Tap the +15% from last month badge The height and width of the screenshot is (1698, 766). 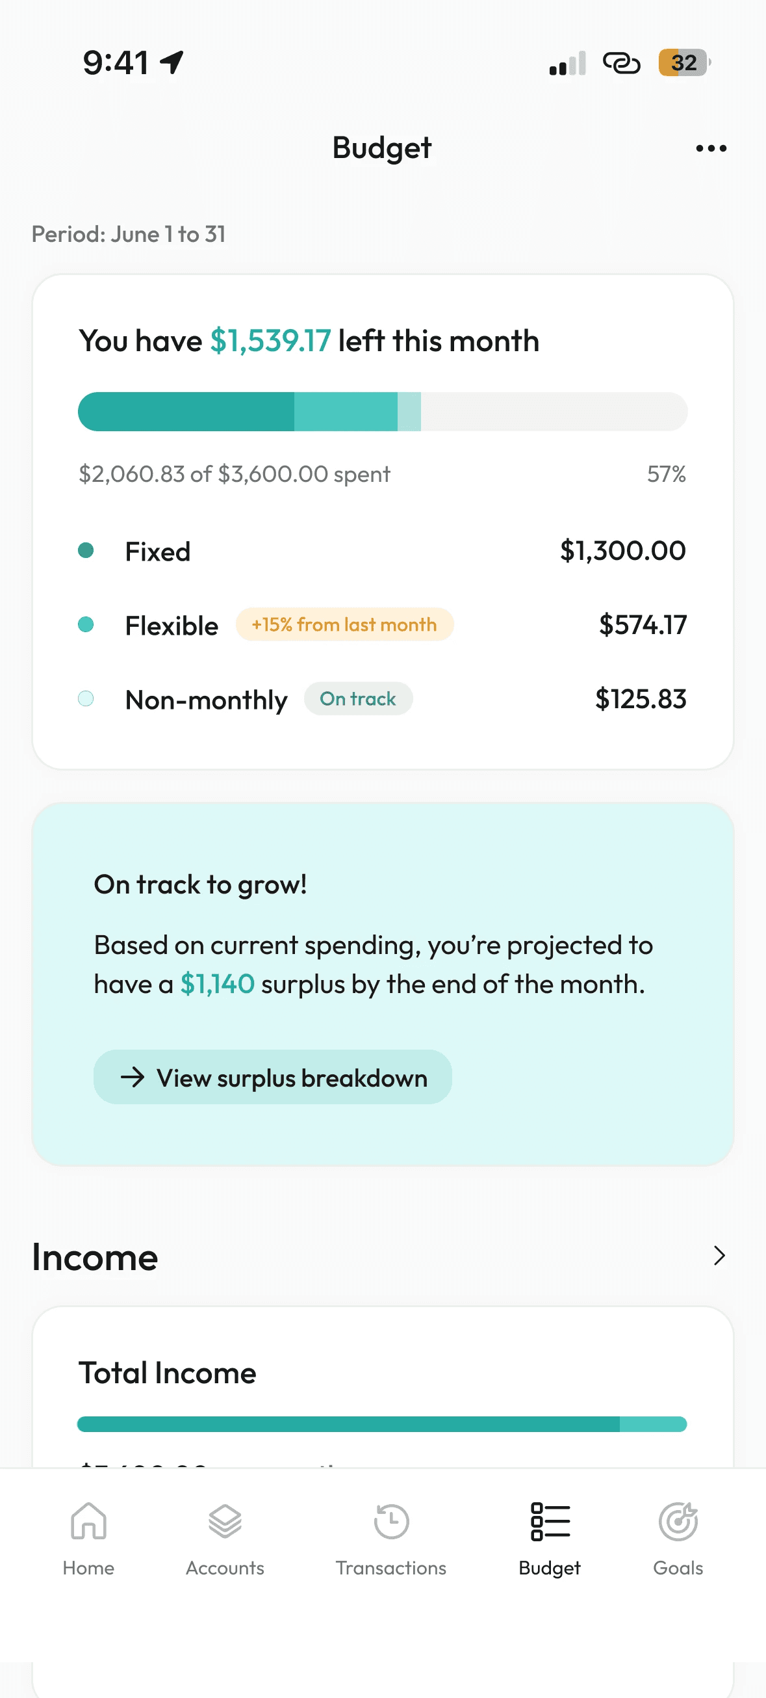[x=344, y=624]
